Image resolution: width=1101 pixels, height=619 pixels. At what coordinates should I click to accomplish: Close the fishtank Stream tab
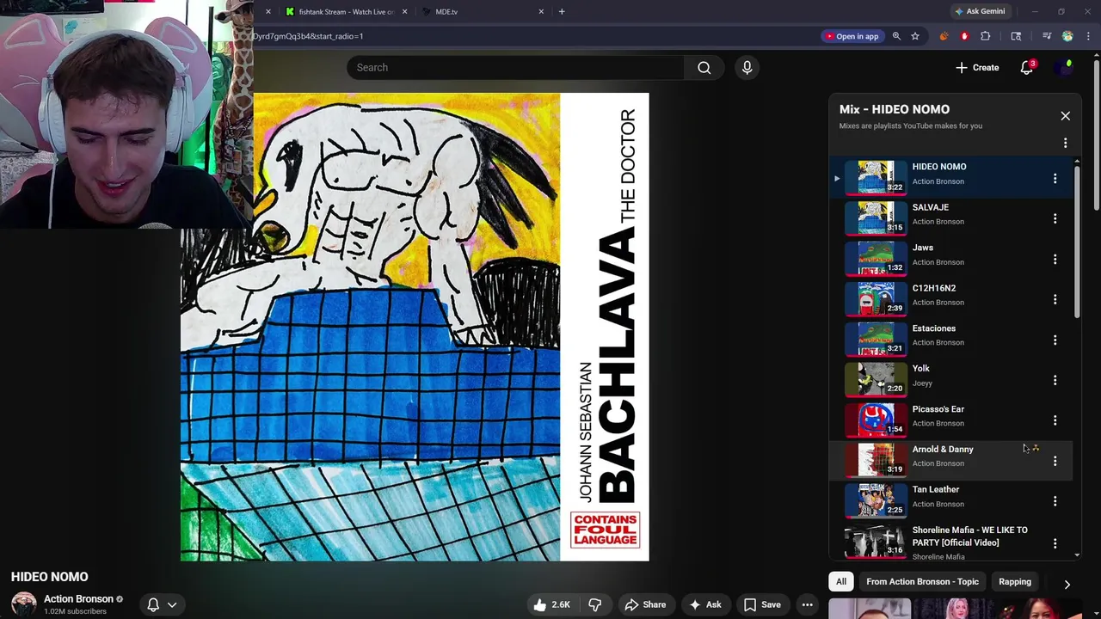[404, 12]
